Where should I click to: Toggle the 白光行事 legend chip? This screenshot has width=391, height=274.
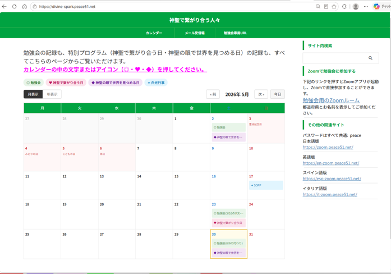coord(156,83)
